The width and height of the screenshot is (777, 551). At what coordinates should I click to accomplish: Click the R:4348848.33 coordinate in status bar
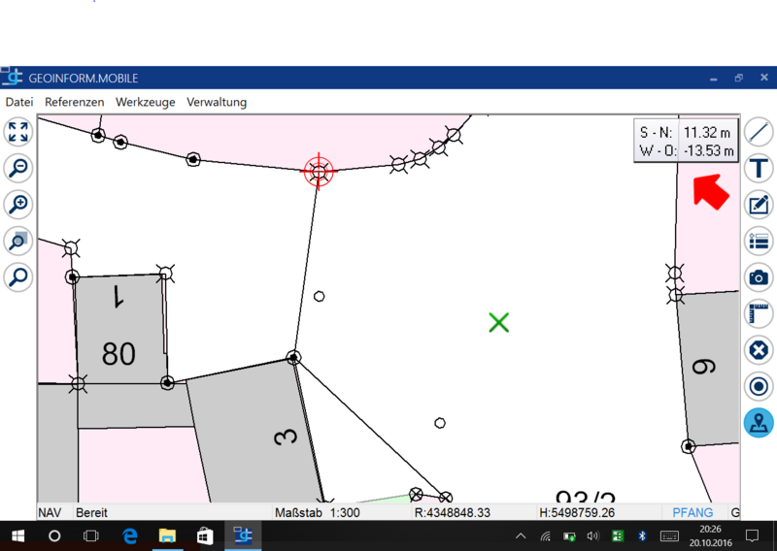(x=452, y=512)
